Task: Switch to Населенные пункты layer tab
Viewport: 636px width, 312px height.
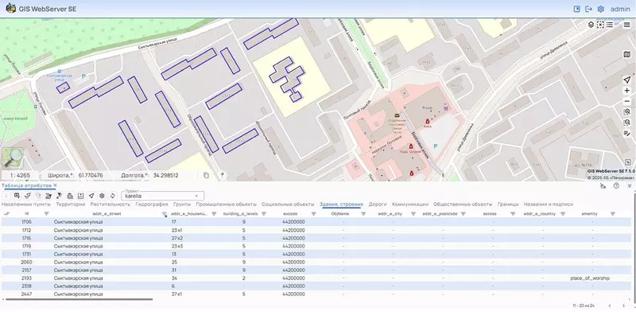Action: (26, 205)
